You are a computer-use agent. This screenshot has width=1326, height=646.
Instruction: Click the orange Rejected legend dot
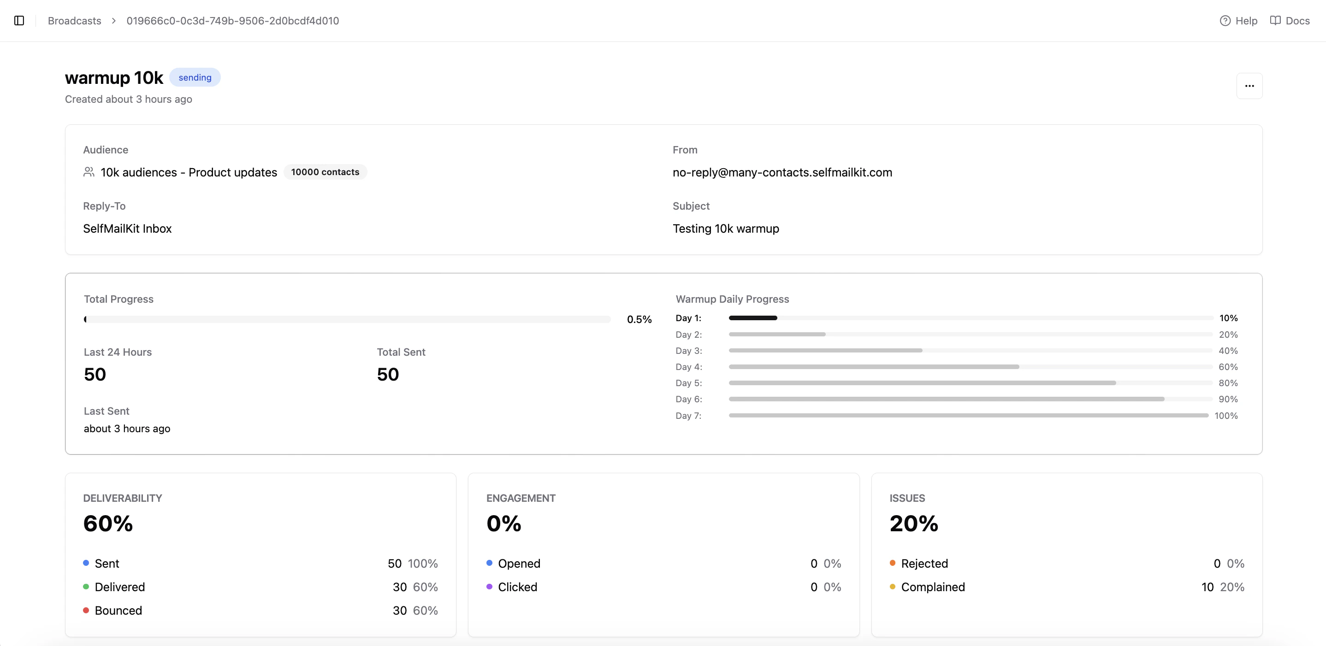click(x=892, y=563)
